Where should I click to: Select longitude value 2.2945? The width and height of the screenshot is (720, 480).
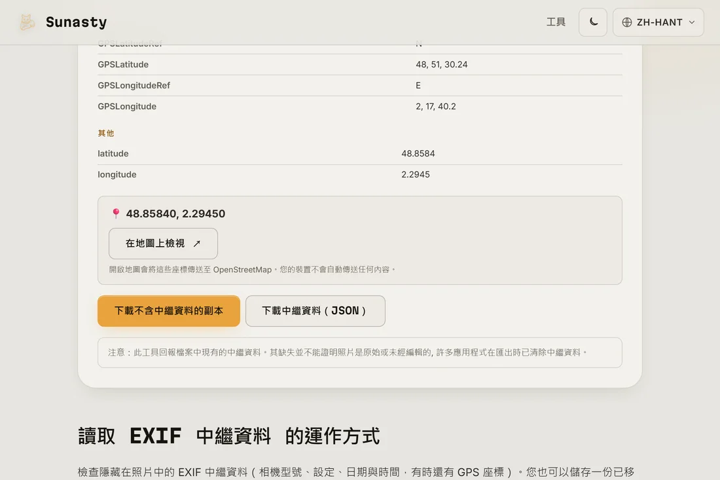click(x=416, y=175)
